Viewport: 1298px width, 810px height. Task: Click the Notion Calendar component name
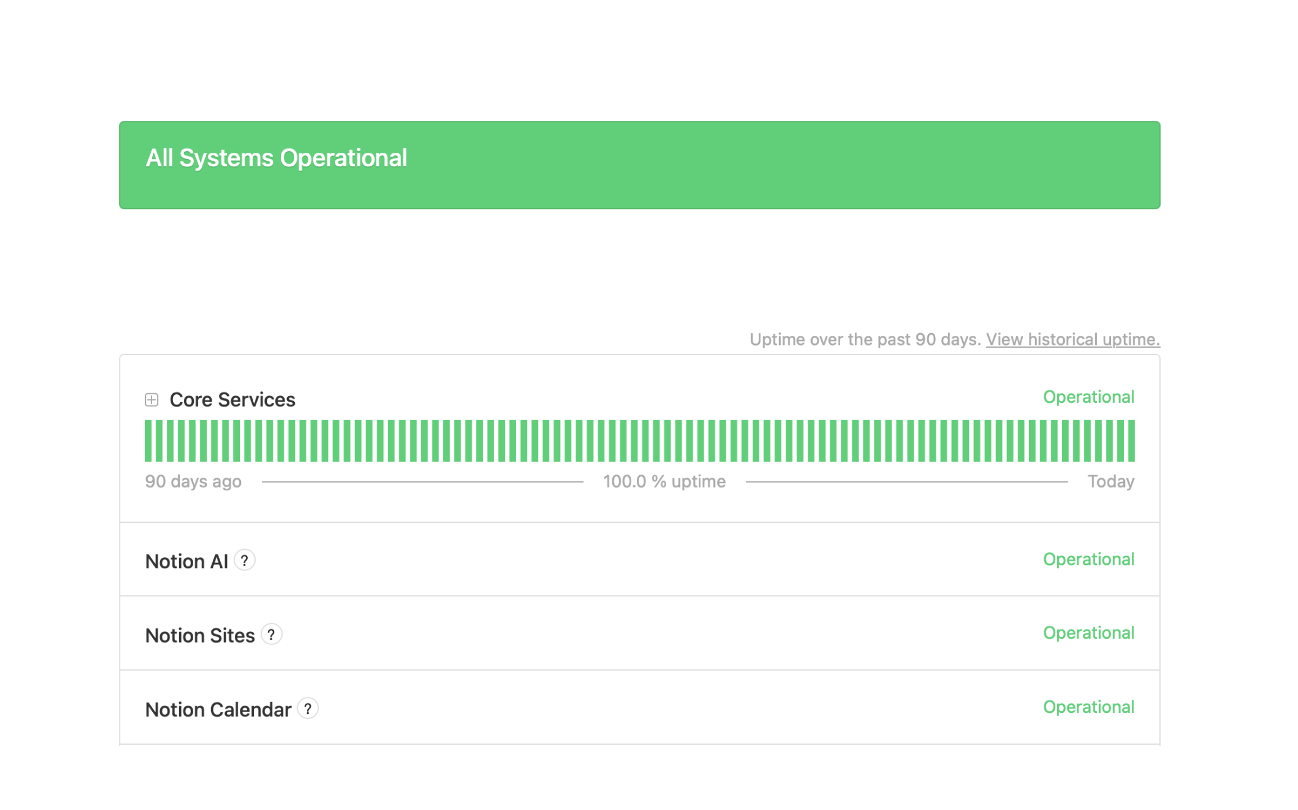pyautogui.click(x=218, y=710)
